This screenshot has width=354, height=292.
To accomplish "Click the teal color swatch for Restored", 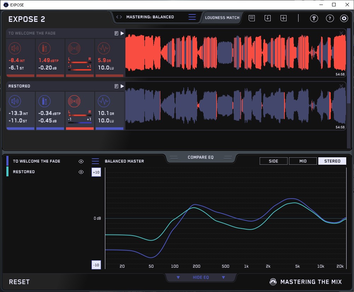I will click(7, 171).
